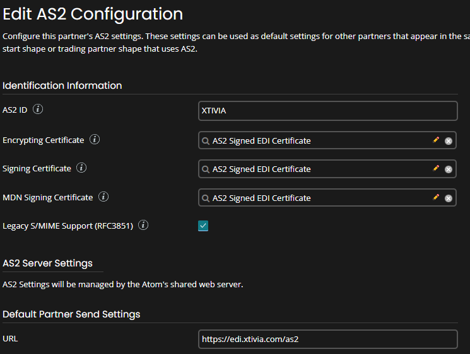
Task: Search certificates from the Signing Certificate magnifier
Action: tap(206, 169)
